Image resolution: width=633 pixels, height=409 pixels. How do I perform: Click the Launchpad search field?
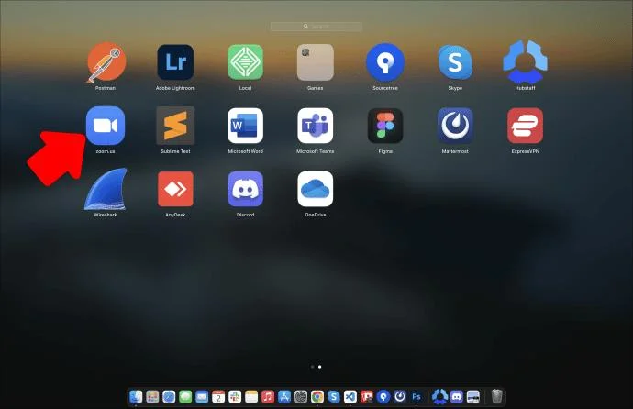tap(316, 27)
